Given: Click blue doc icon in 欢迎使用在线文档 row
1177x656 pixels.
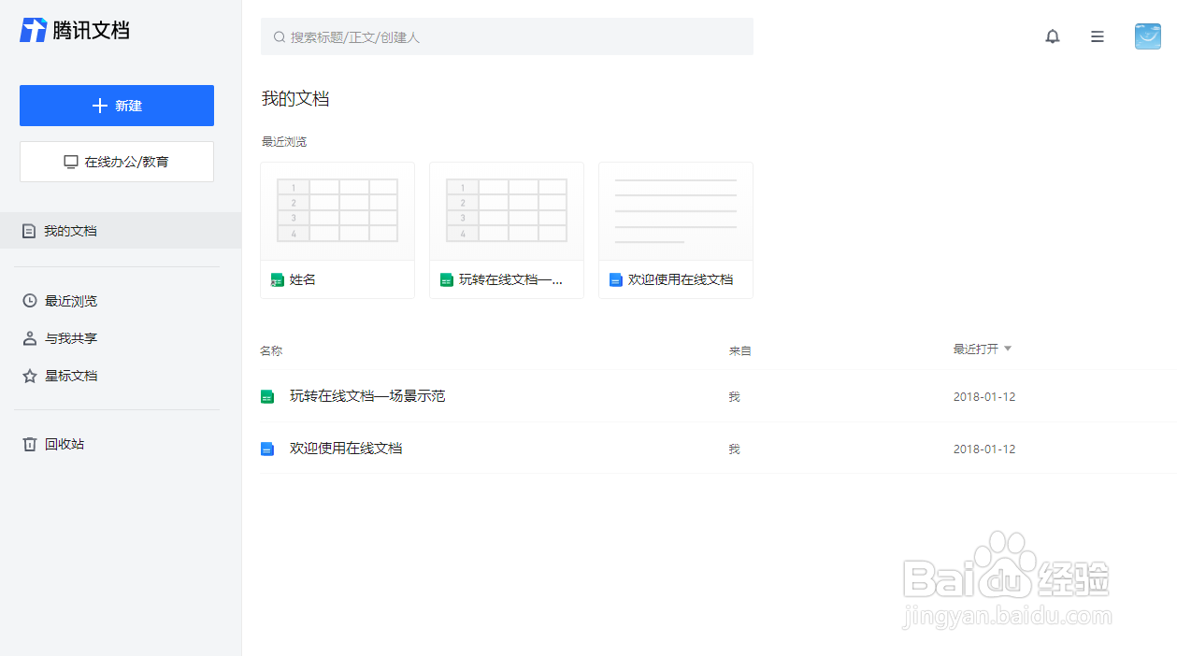Looking at the screenshot, I should point(266,449).
